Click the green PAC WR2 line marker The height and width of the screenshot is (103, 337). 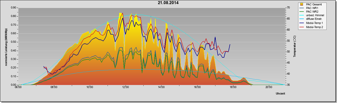(x=302, y=12)
